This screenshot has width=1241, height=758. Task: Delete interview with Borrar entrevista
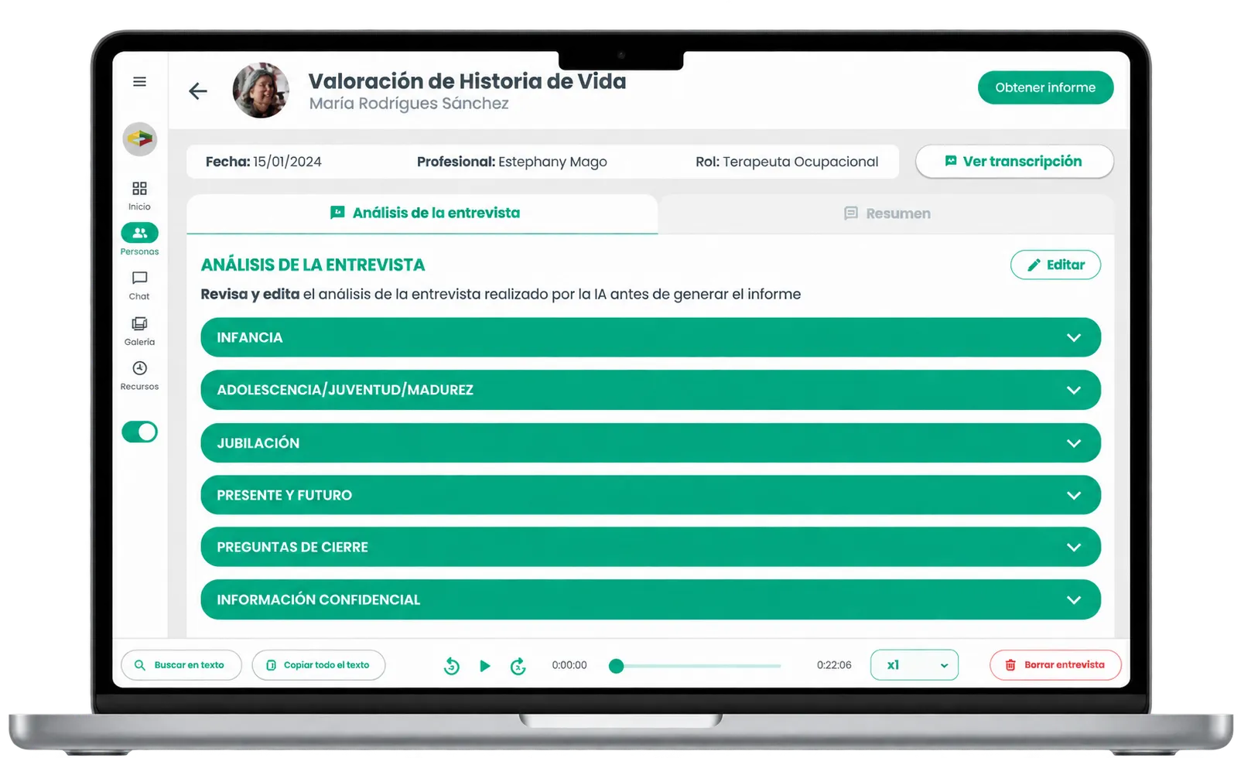tap(1055, 665)
